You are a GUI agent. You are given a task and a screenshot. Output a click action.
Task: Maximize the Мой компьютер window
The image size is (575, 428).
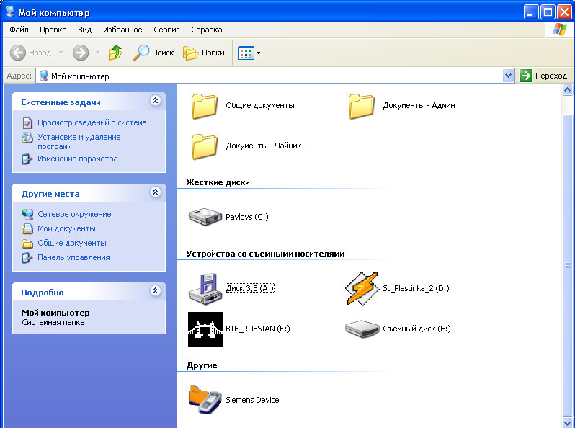point(548,12)
